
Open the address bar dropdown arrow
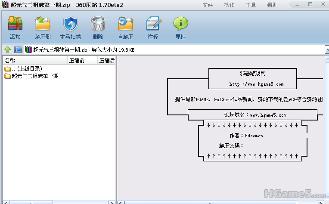click(x=326, y=49)
